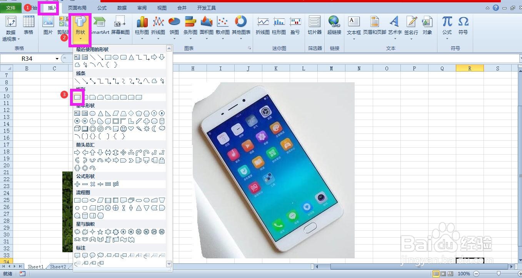The image size is (522, 278).
Task: Open the signature line (签名行) dropdown
Action: (x=411, y=38)
